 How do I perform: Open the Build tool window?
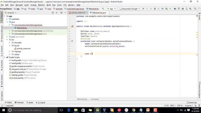pyautogui.click(x=30, y=103)
